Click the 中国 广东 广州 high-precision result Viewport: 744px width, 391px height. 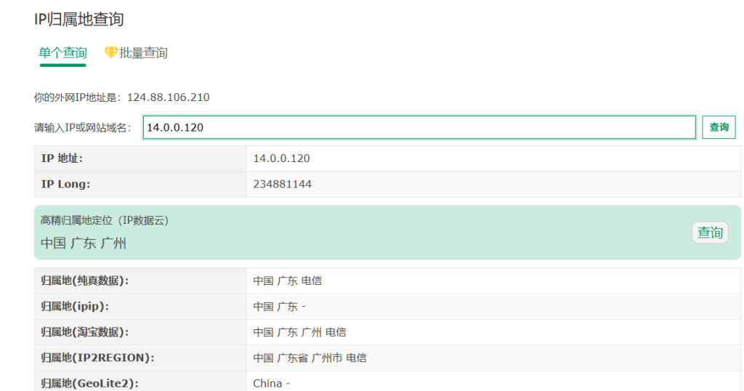(x=84, y=243)
